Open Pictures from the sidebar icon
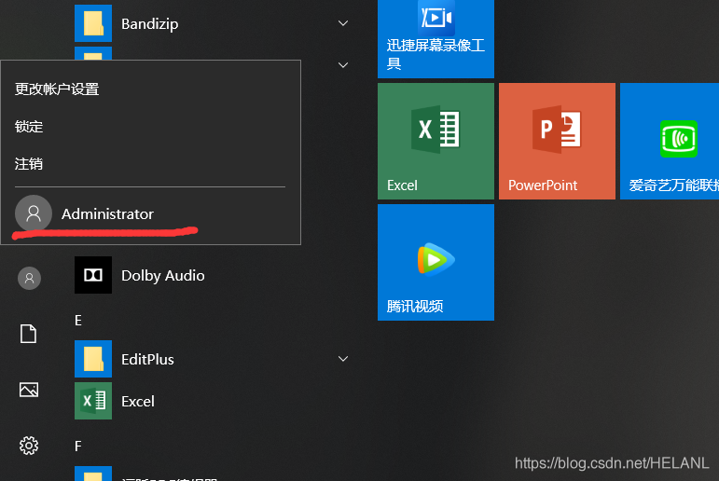The image size is (719, 481). pyautogui.click(x=29, y=390)
